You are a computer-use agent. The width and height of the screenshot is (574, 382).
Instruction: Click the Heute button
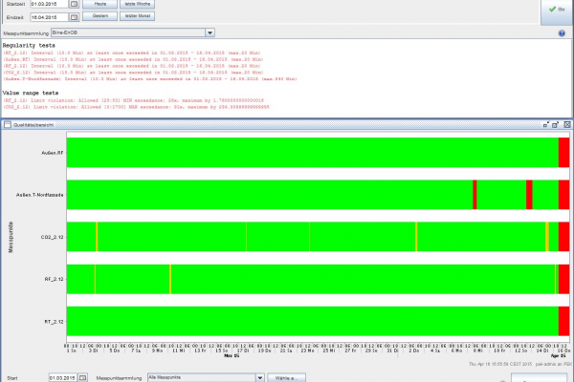[99, 4]
